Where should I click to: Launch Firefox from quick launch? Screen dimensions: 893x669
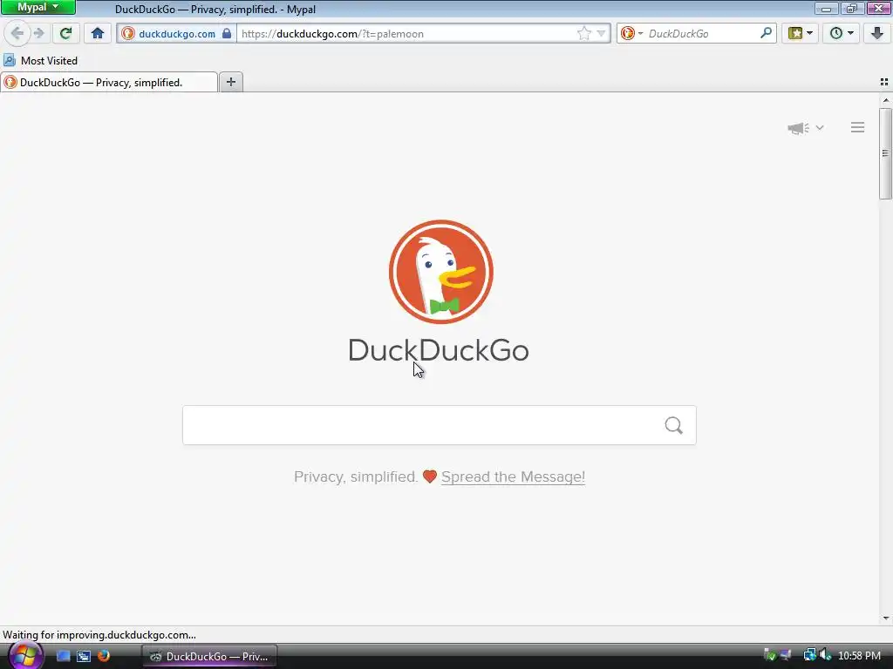pyautogui.click(x=104, y=655)
